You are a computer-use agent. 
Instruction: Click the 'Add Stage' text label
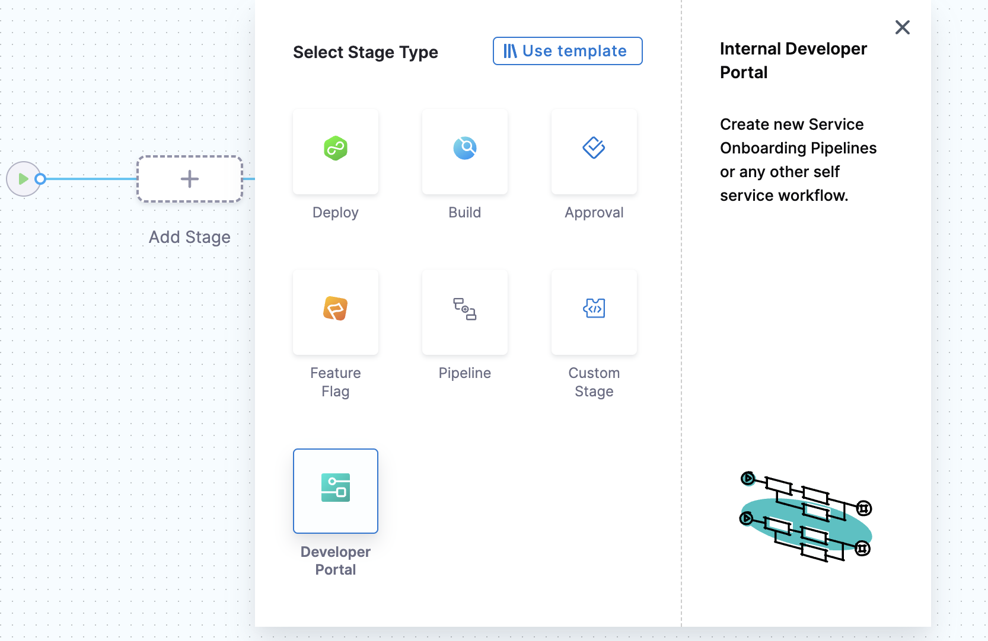coord(190,237)
